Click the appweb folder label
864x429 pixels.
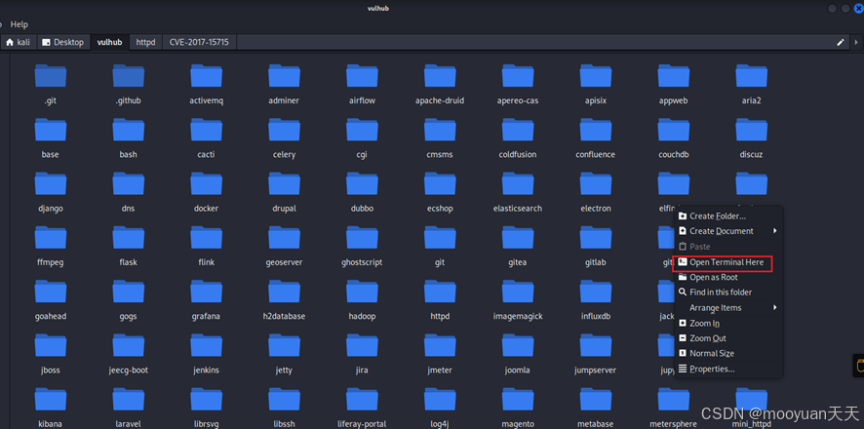pyautogui.click(x=673, y=100)
